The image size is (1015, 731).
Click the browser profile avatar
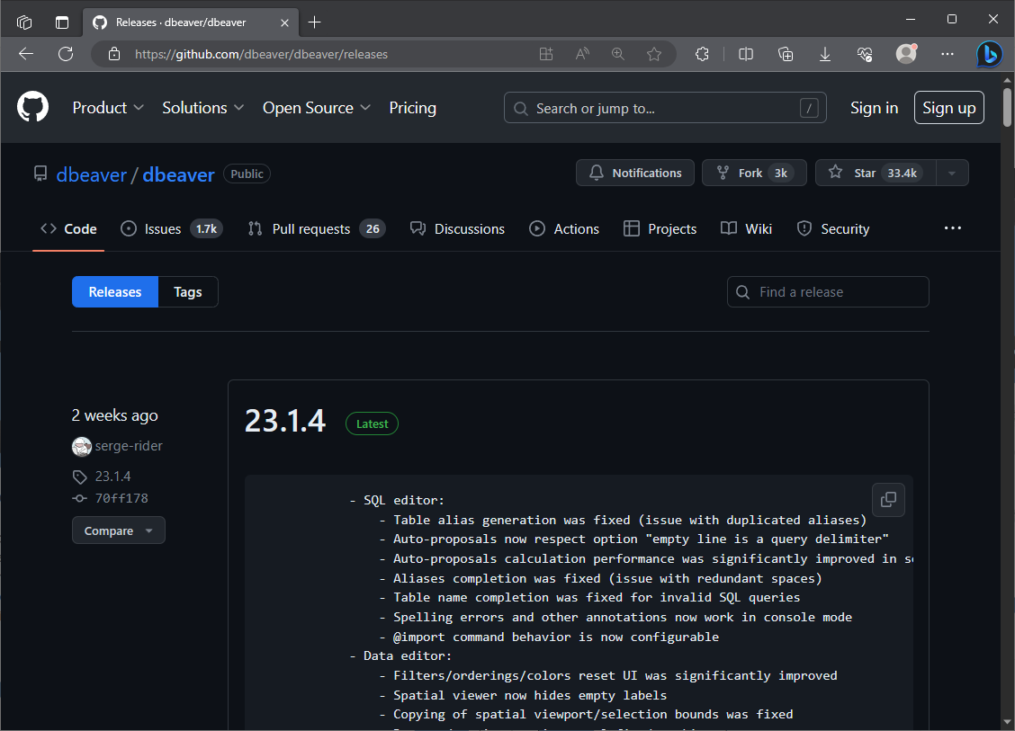(906, 54)
